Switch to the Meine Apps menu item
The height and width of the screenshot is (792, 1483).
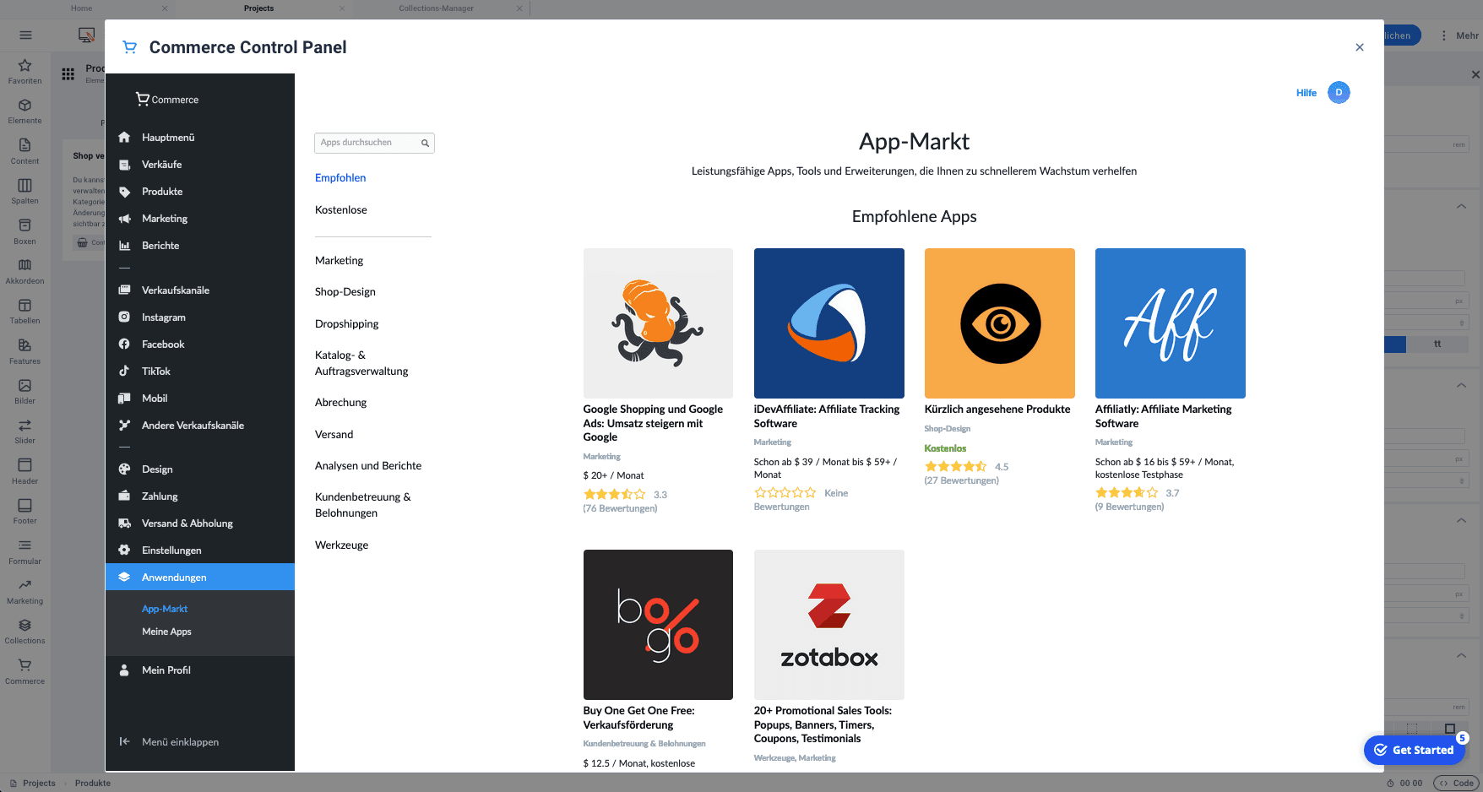[x=166, y=631]
